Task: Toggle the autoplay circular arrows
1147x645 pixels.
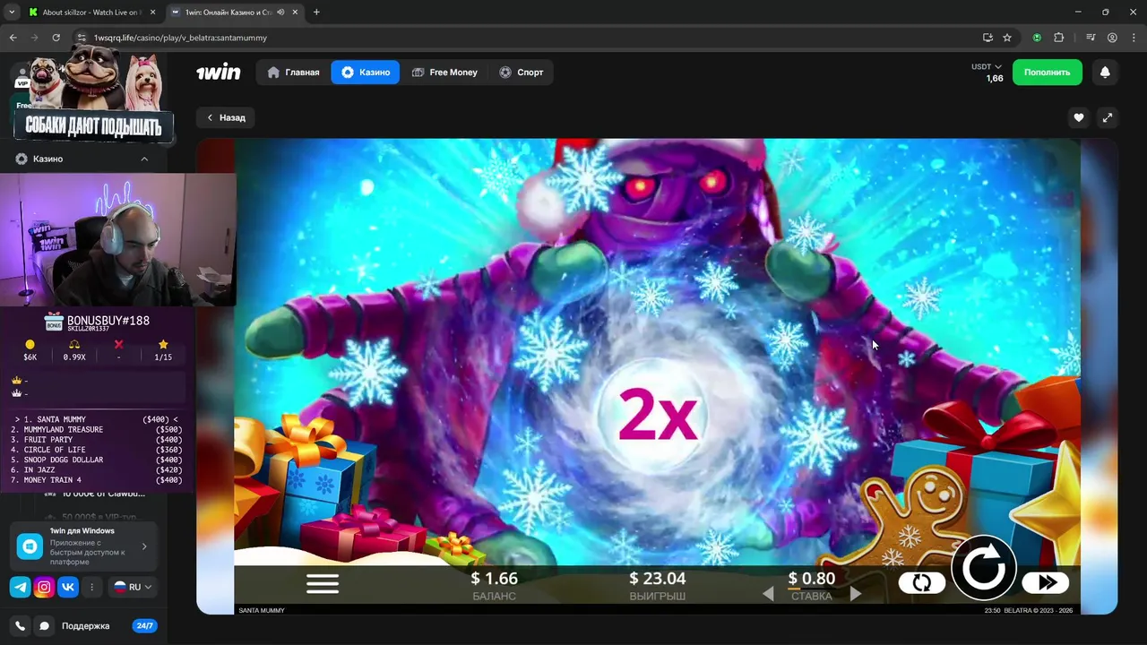Action: pos(921,583)
